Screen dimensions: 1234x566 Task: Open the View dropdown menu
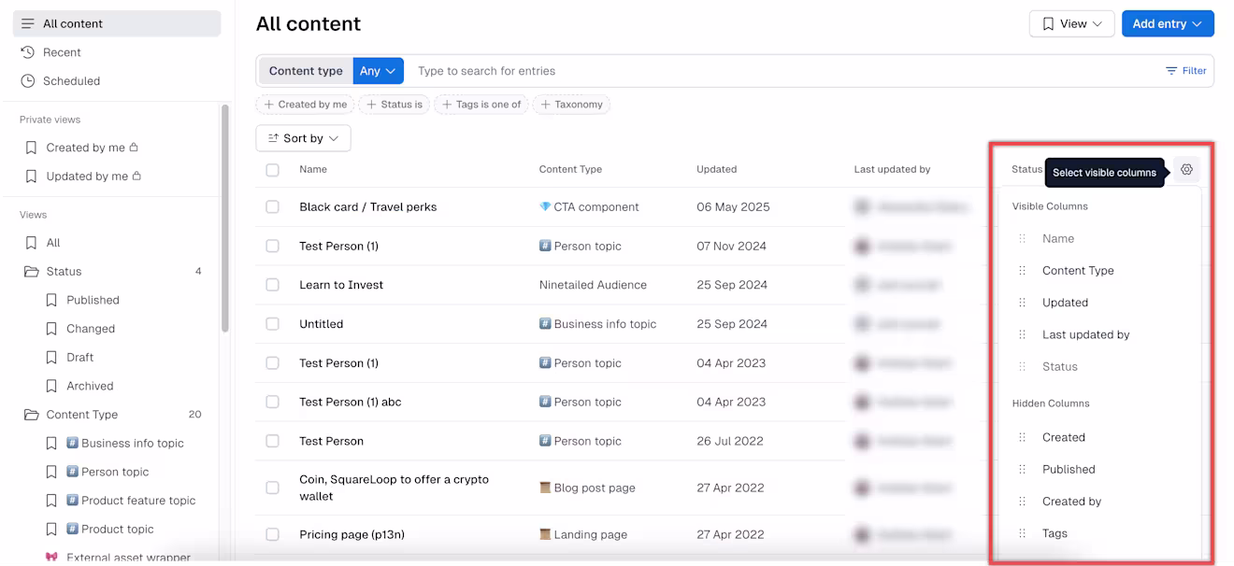point(1071,24)
